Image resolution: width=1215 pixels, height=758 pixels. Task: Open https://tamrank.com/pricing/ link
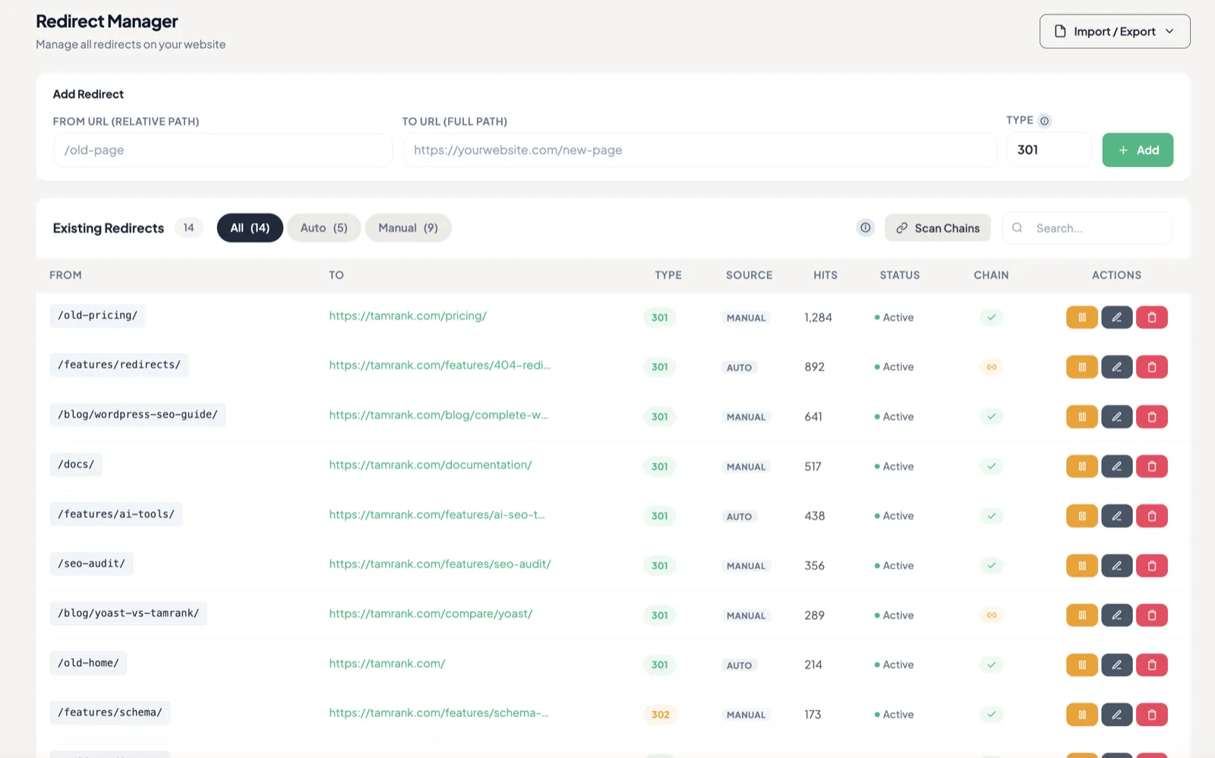coord(408,315)
